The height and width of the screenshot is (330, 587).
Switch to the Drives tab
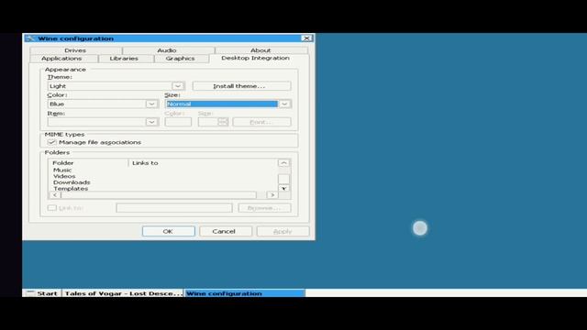75,50
